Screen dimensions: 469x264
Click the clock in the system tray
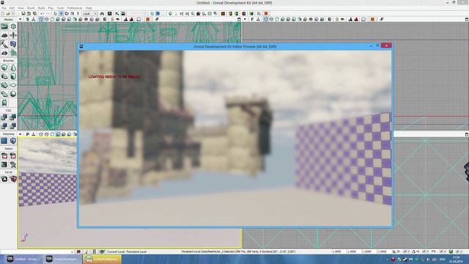(456, 259)
